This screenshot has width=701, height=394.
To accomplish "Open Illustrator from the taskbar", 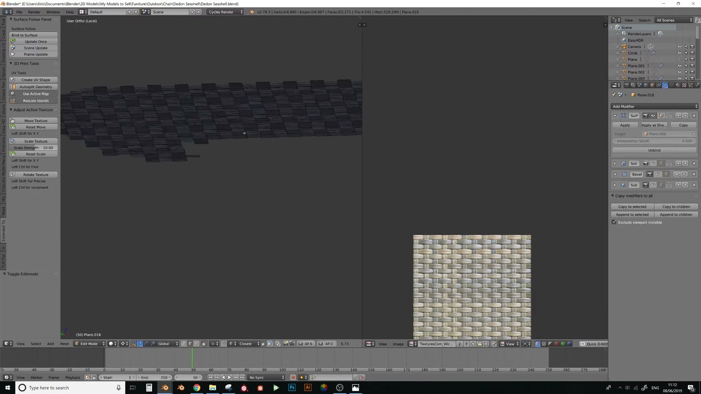I will (x=308, y=387).
